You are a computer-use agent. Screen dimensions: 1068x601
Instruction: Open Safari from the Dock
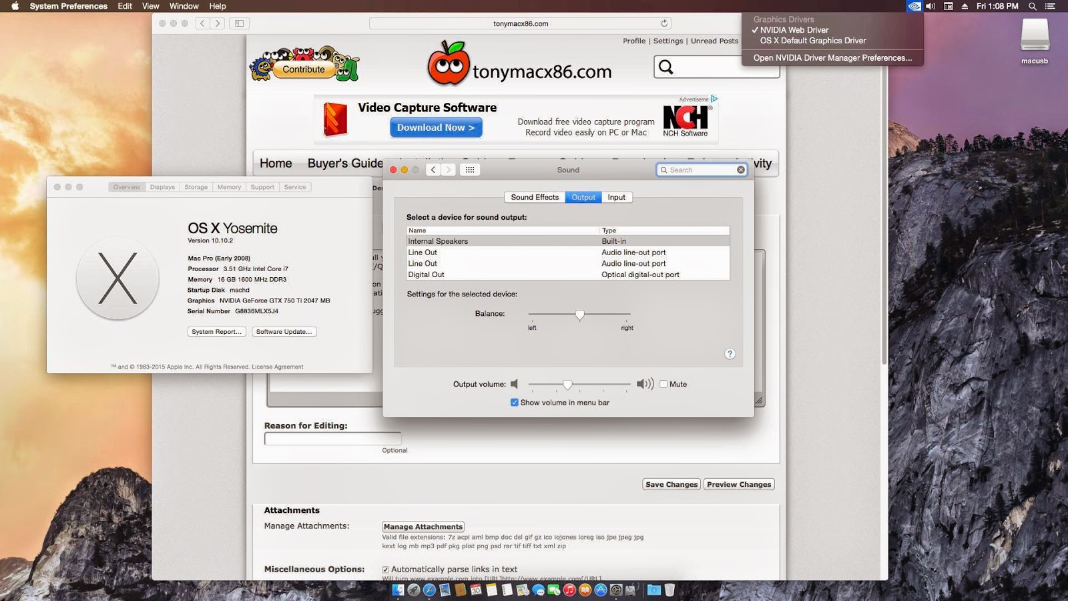(429, 590)
